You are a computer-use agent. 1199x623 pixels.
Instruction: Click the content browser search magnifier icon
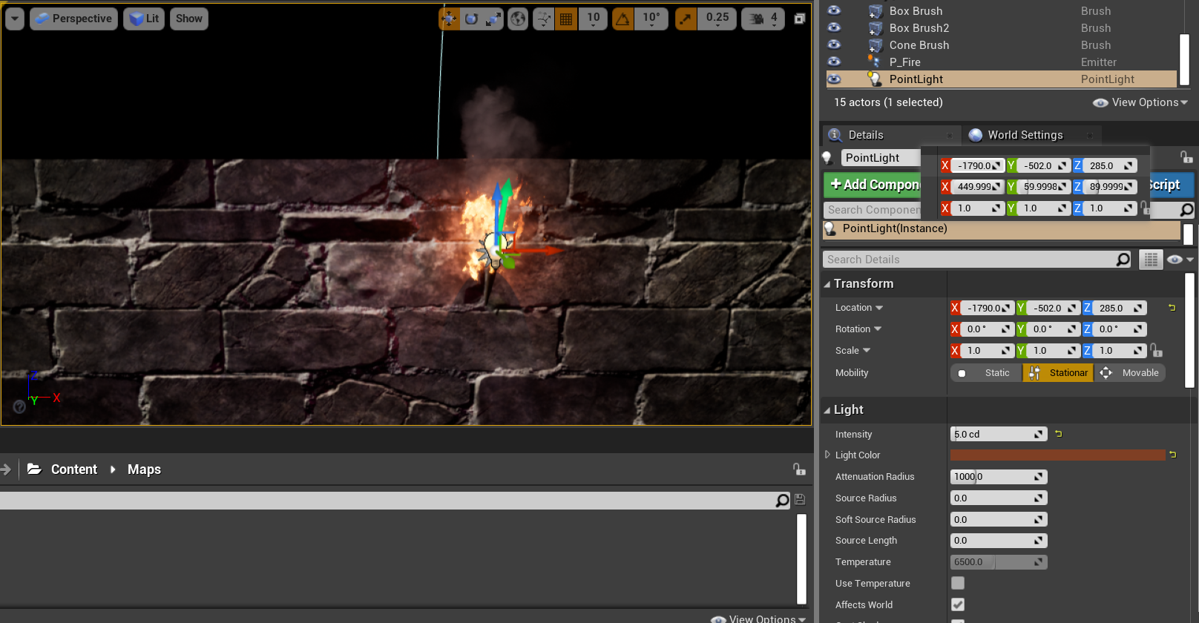pyautogui.click(x=782, y=501)
